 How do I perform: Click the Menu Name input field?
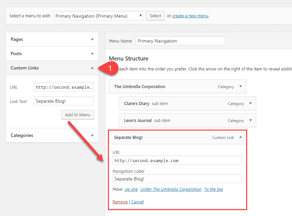180,41
